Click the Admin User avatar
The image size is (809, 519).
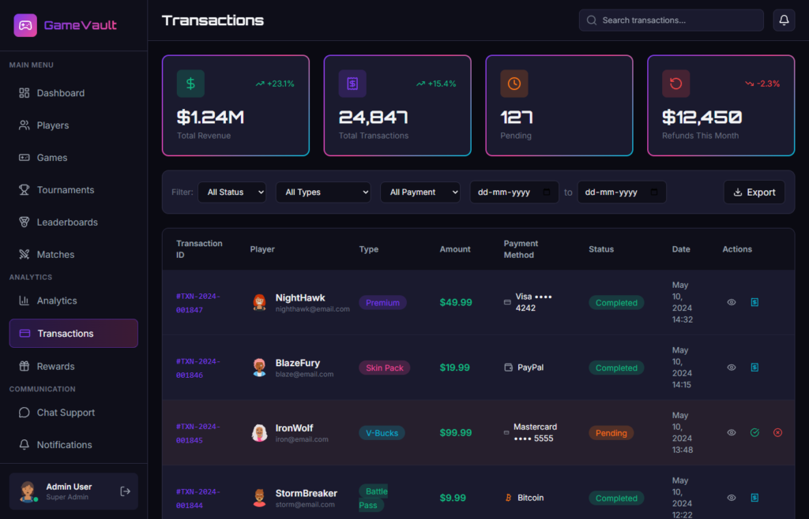coord(28,491)
